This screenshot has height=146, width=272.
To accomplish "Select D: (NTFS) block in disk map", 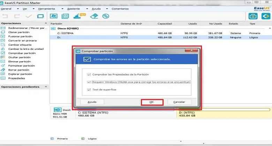I will point(224,113).
